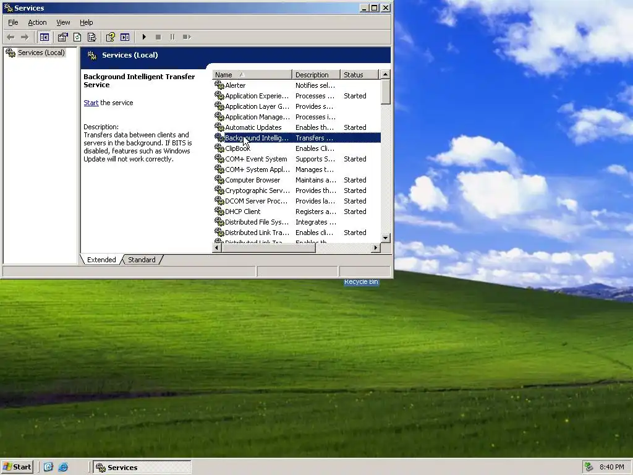The width and height of the screenshot is (633, 475).
Task: Switch to the Extended tab
Action: (x=101, y=260)
